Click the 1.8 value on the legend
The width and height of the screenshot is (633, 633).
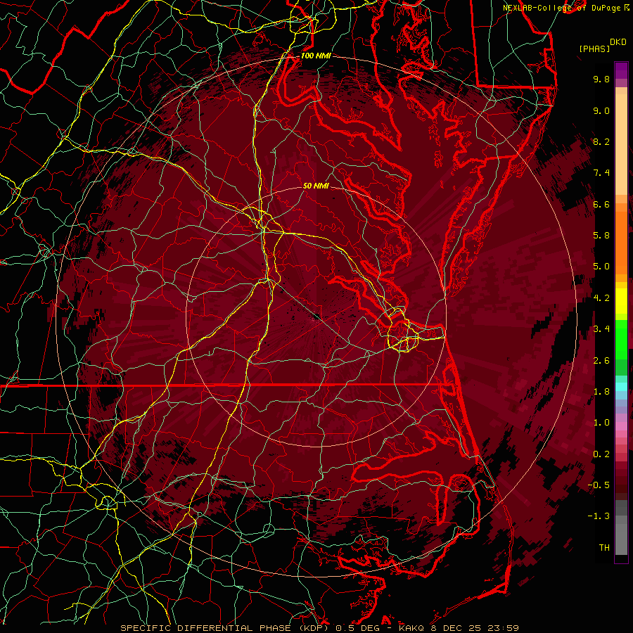tap(601, 392)
